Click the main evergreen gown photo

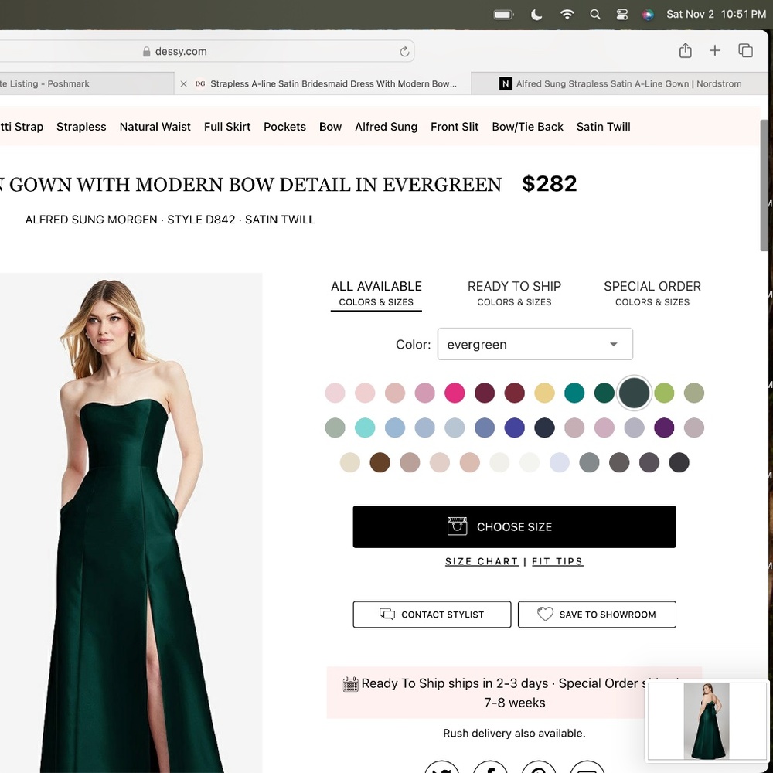click(x=131, y=523)
